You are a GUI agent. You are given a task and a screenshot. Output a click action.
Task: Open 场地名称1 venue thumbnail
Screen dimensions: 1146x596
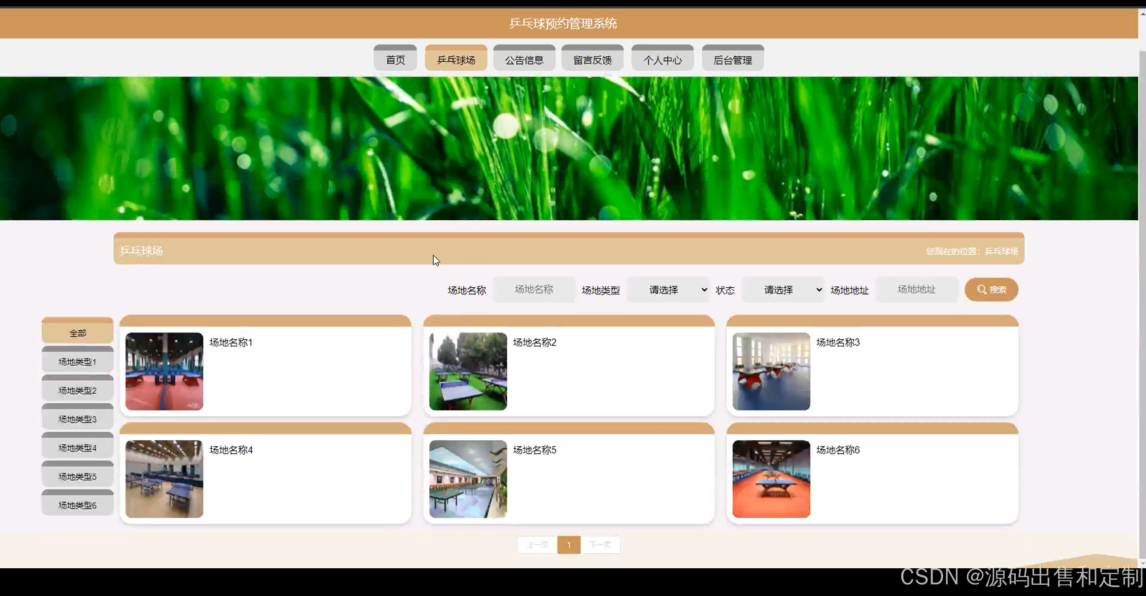[x=164, y=371]
